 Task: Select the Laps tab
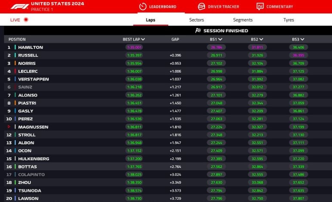click(150, 20)
